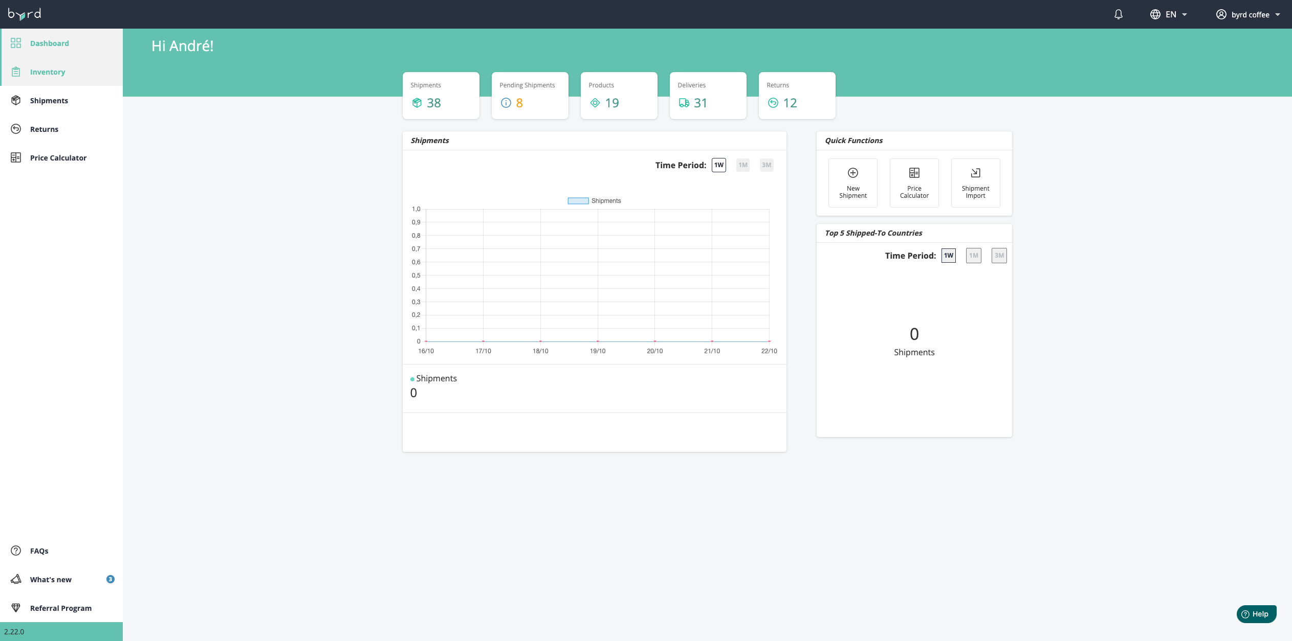
Task: Click the notification bell icon
Action: point(1118,14)
